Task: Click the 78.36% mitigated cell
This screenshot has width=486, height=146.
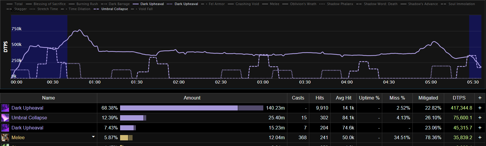Action: (x=433, y=138)
